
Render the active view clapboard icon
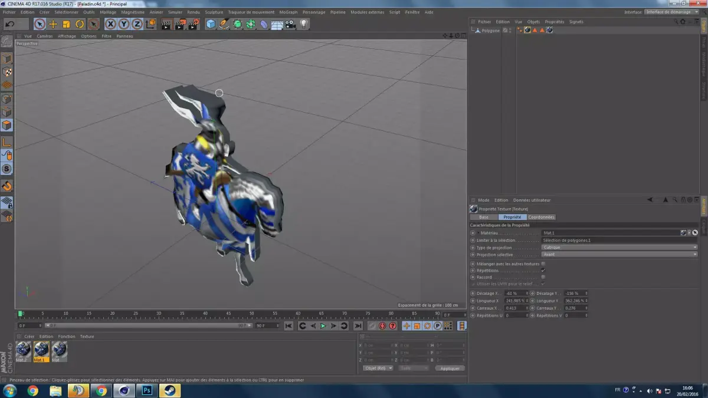pos(166,24)
